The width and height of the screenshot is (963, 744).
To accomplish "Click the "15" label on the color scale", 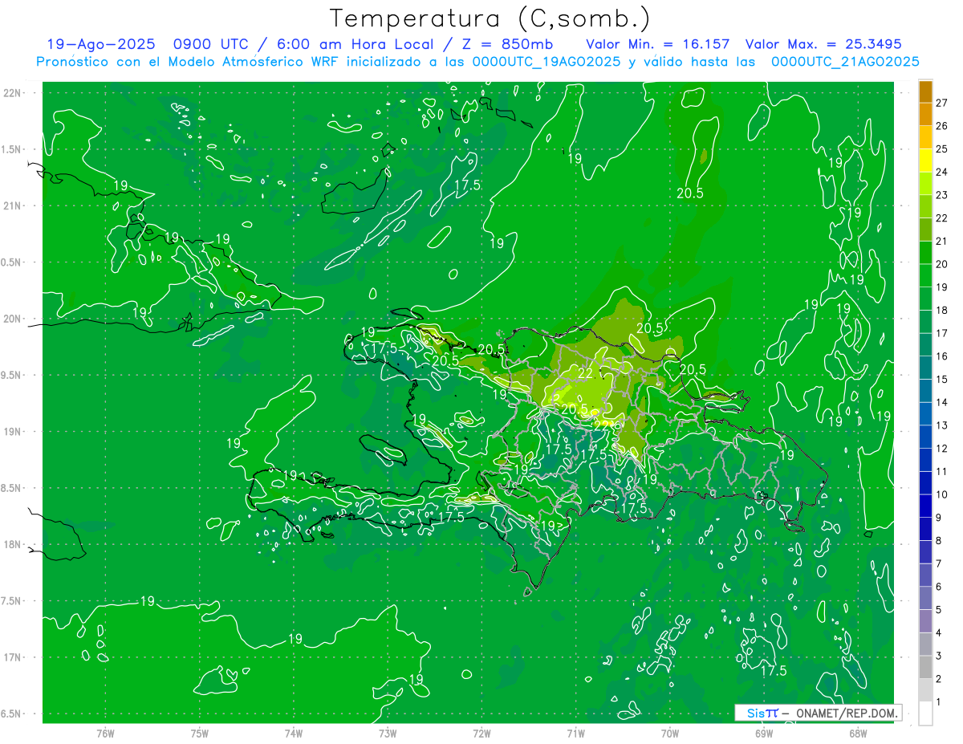I will point(941,379).
